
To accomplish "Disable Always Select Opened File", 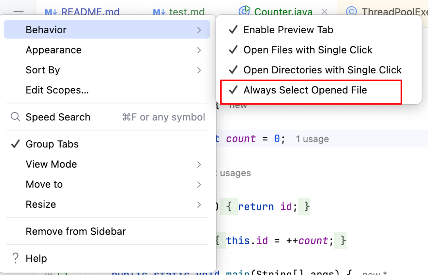I will 305,90.
